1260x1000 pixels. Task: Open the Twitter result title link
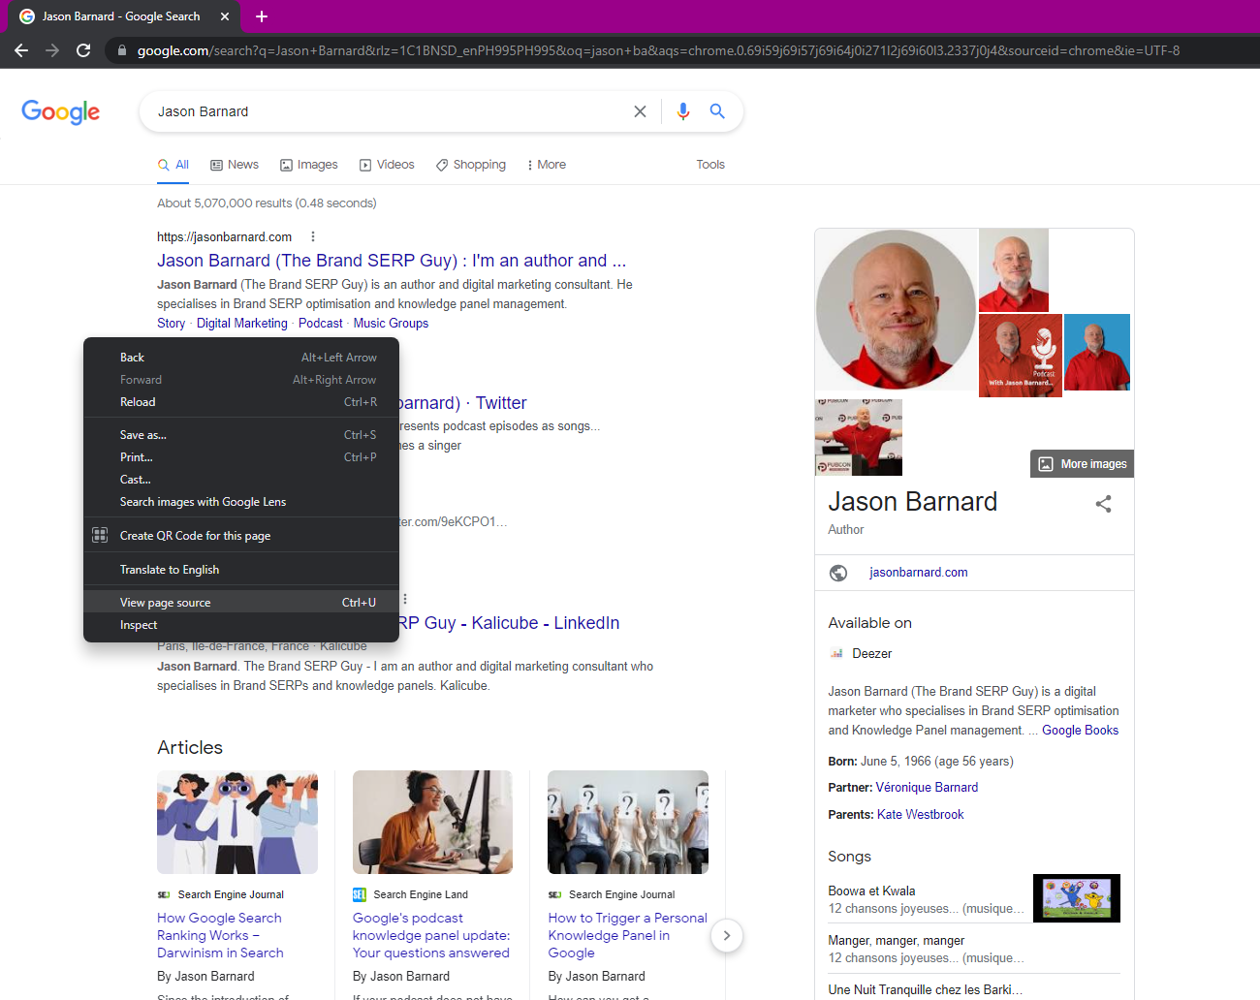pyautogui.click(x=462, y=403)
